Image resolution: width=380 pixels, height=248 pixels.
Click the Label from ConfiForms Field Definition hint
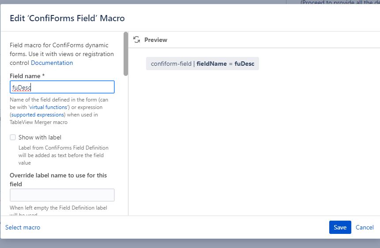[x=64, y=155]
